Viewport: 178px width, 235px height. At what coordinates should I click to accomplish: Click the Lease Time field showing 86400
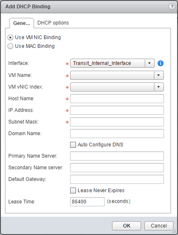point(87,202)
